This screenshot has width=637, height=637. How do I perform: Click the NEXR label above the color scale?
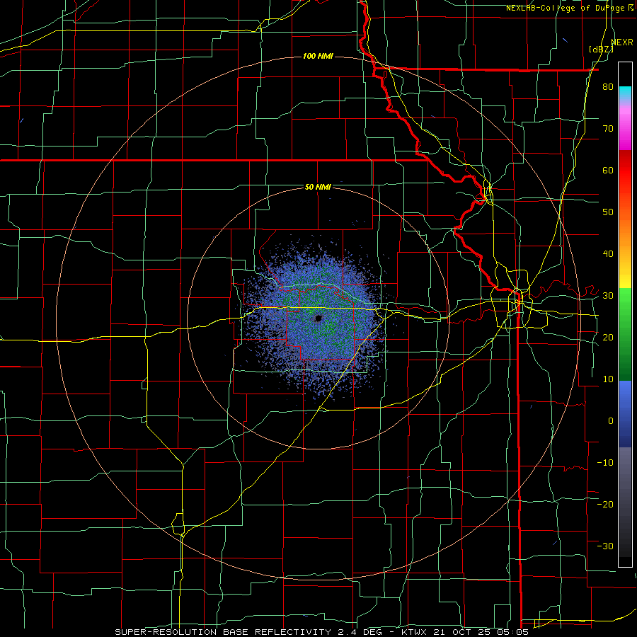(x=622, y=42)
